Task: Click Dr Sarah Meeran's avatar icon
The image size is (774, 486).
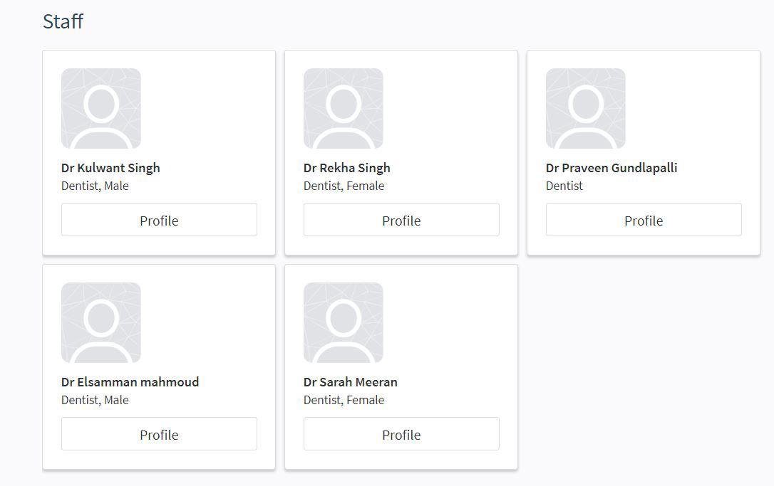Action: click(x=344, y=323)
